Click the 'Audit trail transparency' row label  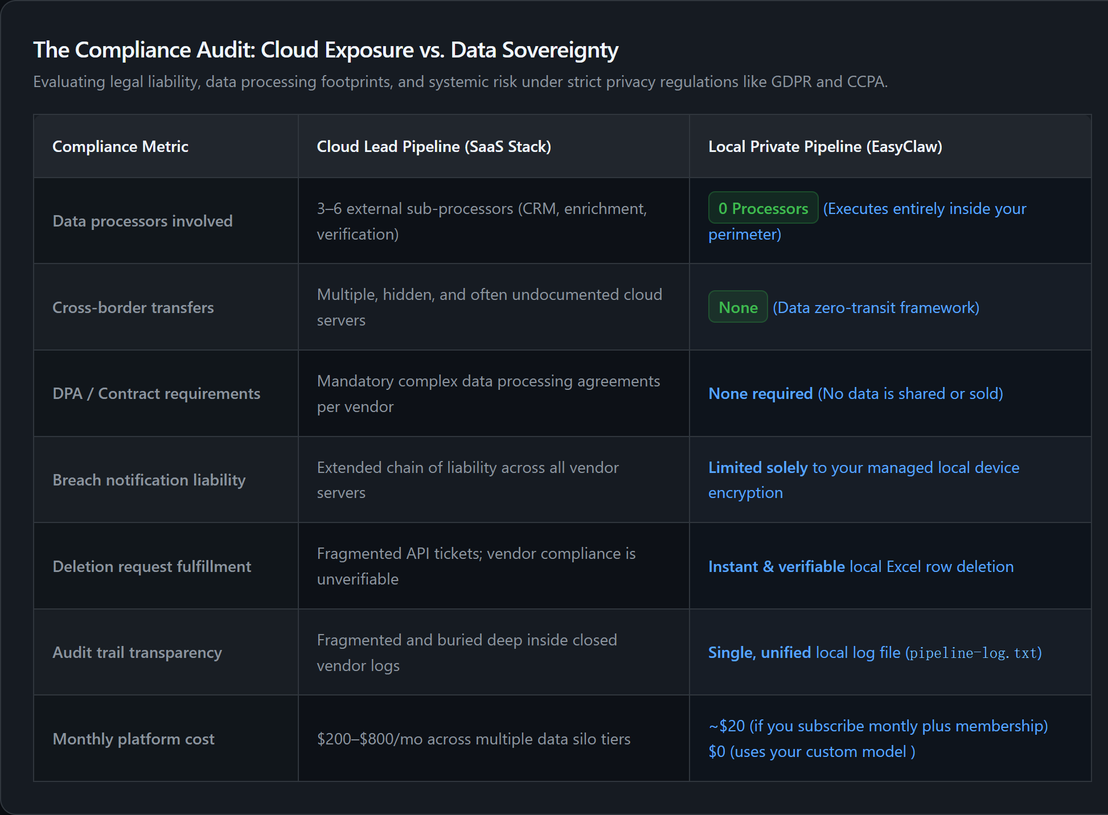coord(137,653)
